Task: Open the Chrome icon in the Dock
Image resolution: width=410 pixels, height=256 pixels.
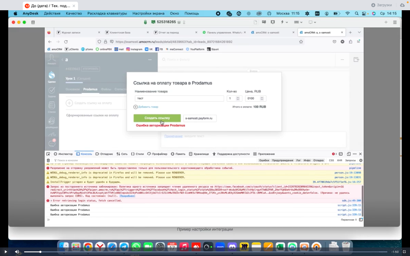Action: click(88, 247)
